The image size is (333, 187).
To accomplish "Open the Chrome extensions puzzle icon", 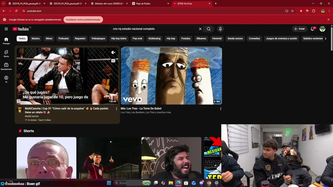I will tap(313, 11).
